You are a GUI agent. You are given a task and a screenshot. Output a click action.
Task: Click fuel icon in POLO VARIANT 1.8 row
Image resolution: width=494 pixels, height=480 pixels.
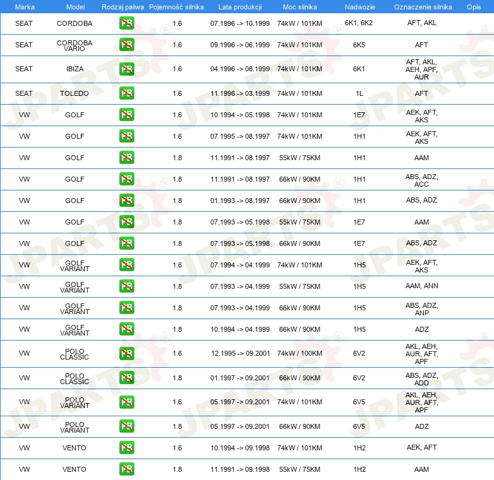[126, 426]
